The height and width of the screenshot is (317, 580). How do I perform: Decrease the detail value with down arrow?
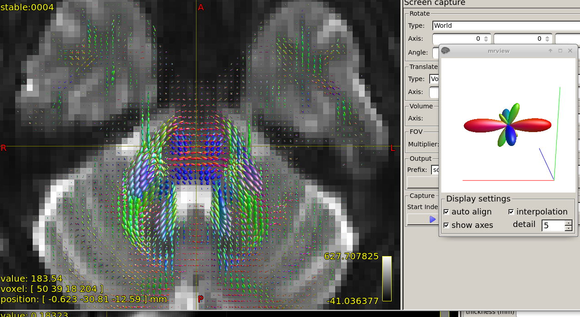[568, 228]
